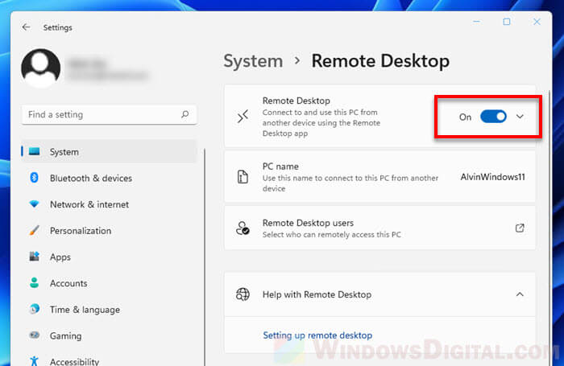Click the Apps icon in sidebar
The width and height of the screenshot is (564, 366).
pyautogui.click(x=34, y=257)
